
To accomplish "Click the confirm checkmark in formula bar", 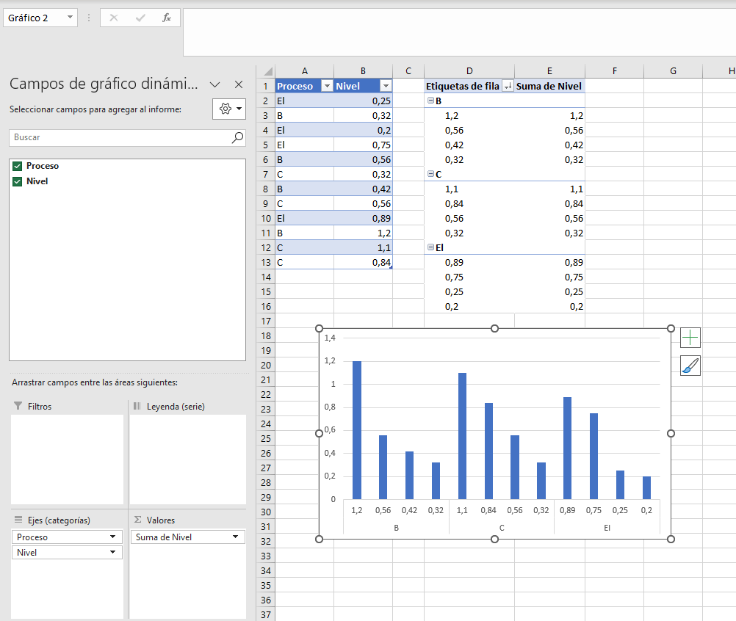I will (x=140, y=18).
